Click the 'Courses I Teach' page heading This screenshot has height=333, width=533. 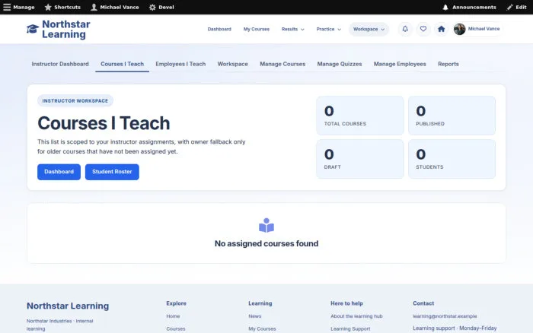pyautogui.click(x=104, y=123)
